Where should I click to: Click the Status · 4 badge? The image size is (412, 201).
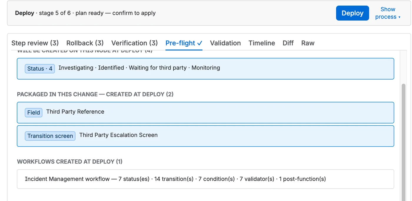[x=40, y=69]
